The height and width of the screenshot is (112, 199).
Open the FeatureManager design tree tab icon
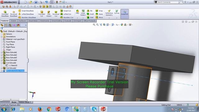[x=2, y=25]
